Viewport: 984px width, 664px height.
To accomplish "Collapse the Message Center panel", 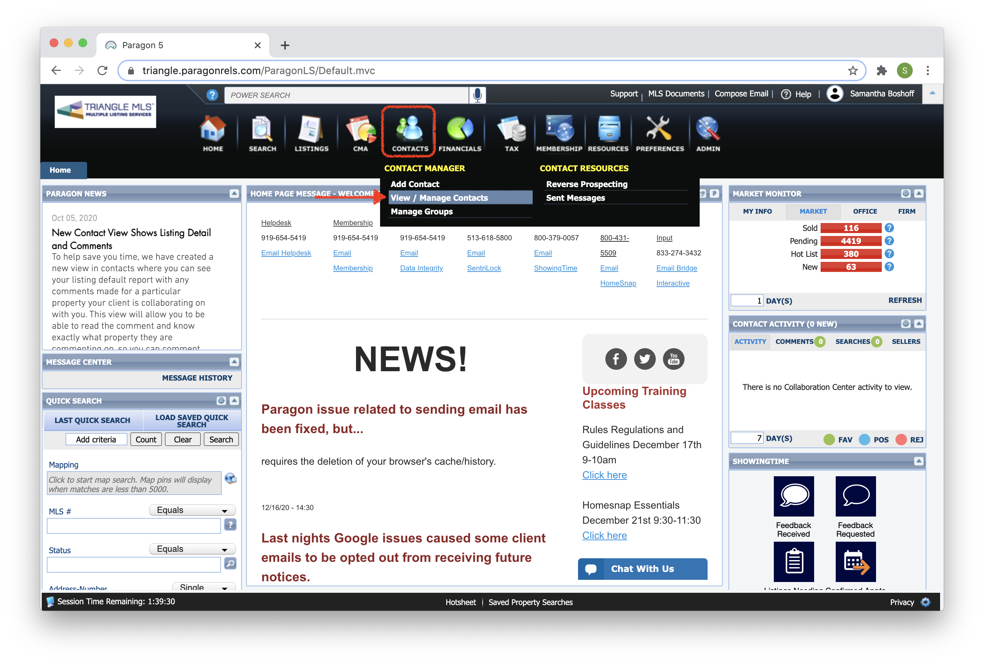I will (x=234, y=362).
